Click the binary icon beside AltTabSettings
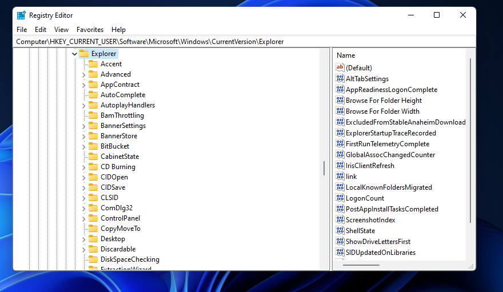Viewport: 503px width, 292px height. [x=340, y=78]
